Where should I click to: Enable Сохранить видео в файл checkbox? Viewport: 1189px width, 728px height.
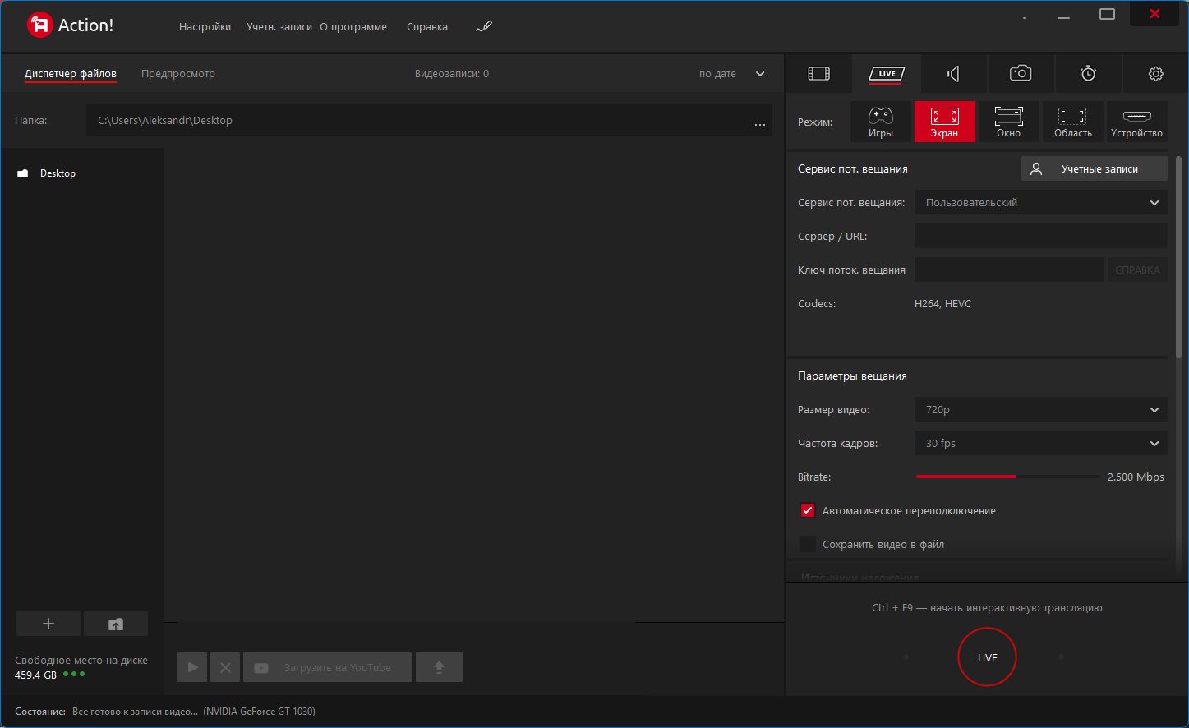click(x=808, y=544)
